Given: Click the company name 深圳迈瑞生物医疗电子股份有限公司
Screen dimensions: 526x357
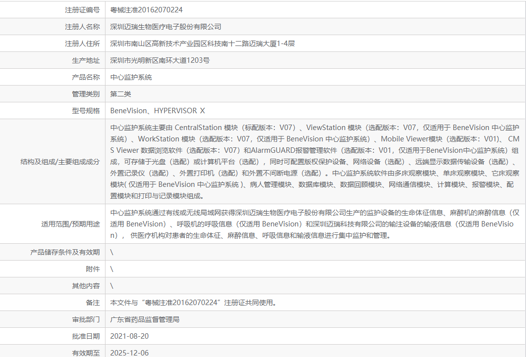Looking at the screenshot, I should (x=166, y=27).
